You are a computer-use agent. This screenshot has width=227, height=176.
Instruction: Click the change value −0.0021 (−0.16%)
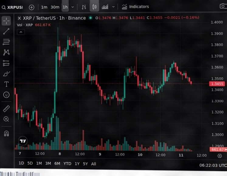click(x=182, y=18)
